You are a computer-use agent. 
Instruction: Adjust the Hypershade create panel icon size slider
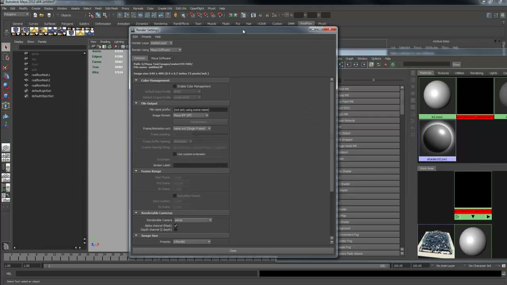373,80
